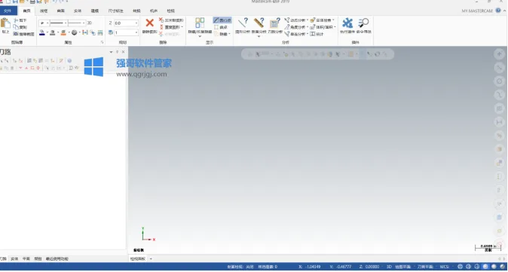Switch to the Dimensioning ribbon tab

click(115, 11)
